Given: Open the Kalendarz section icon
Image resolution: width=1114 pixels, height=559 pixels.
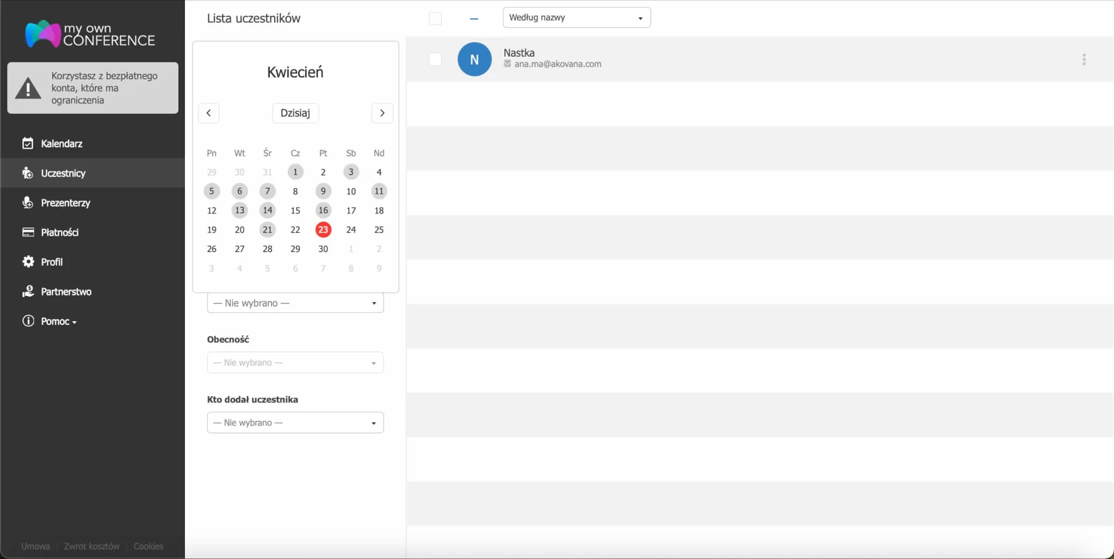Looking at the screenshot, I should (x=28, y=143).
